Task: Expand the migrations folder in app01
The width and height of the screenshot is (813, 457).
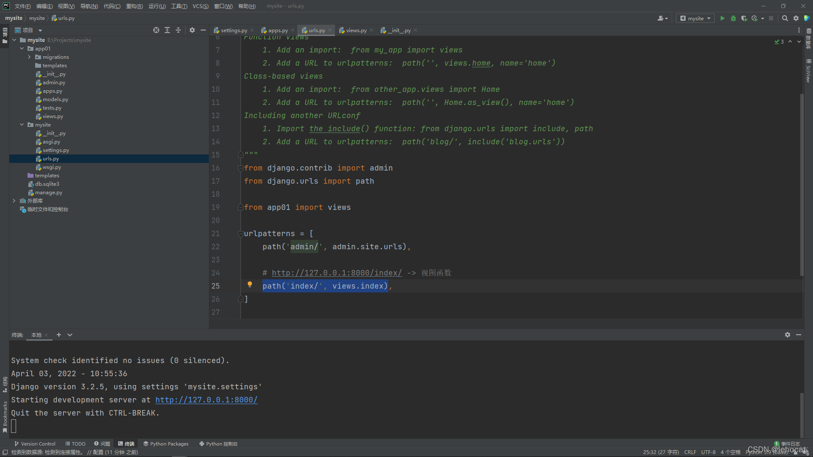Action: pos(30,57)
